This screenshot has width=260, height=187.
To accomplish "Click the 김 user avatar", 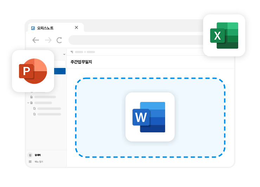I will pos(30,155).
